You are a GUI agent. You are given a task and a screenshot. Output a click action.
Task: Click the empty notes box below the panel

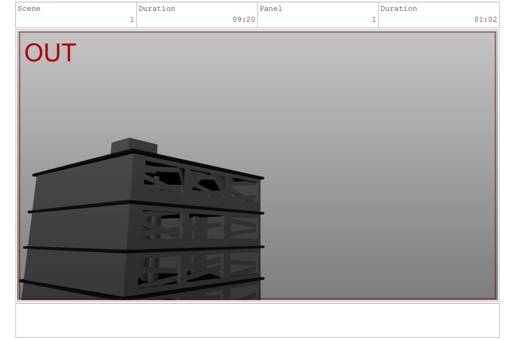click(x=257, y=320)
